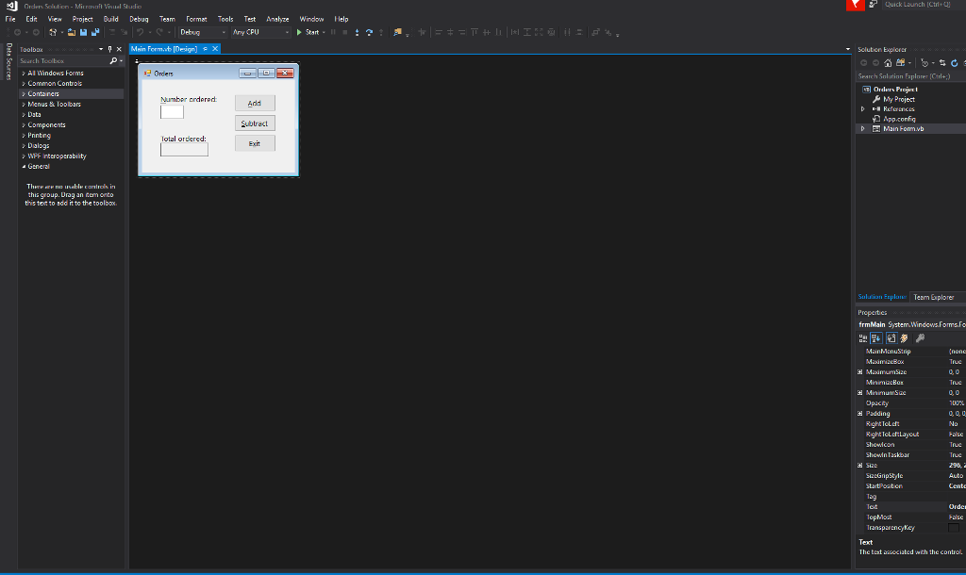Open the Debug menu

coord(138,18)
